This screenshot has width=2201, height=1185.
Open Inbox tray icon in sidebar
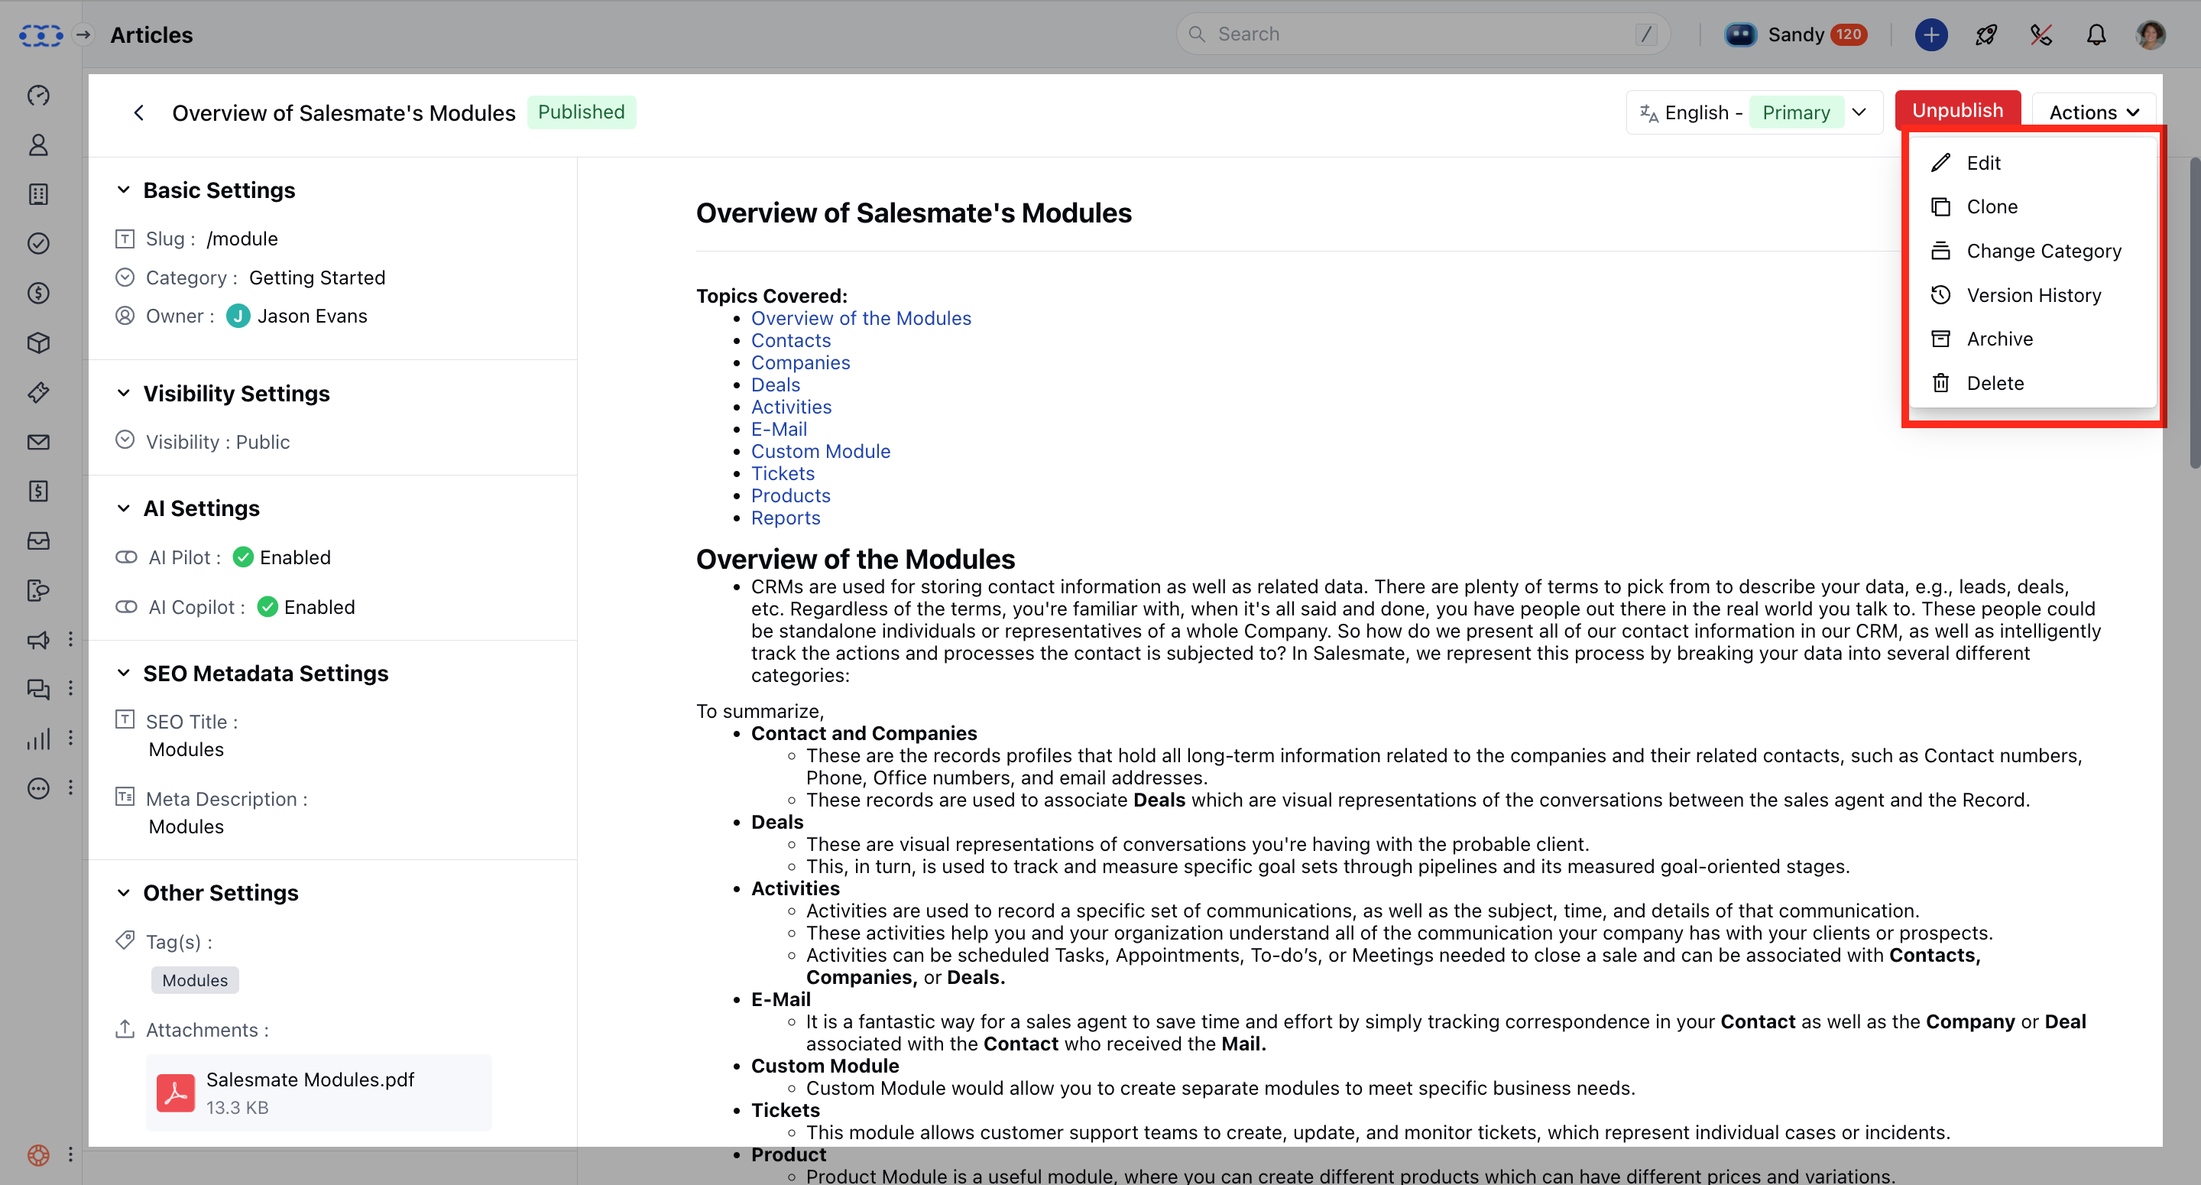(38, 541)
